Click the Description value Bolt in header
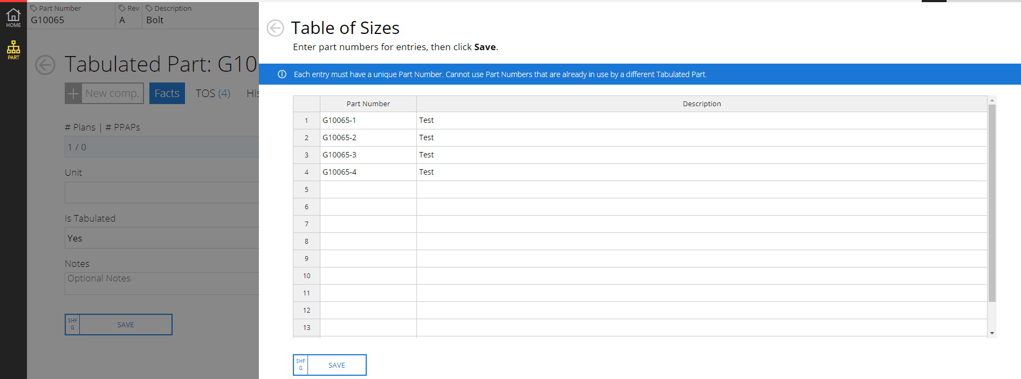This screenshot has width=1021, height=379. (155, 20)
